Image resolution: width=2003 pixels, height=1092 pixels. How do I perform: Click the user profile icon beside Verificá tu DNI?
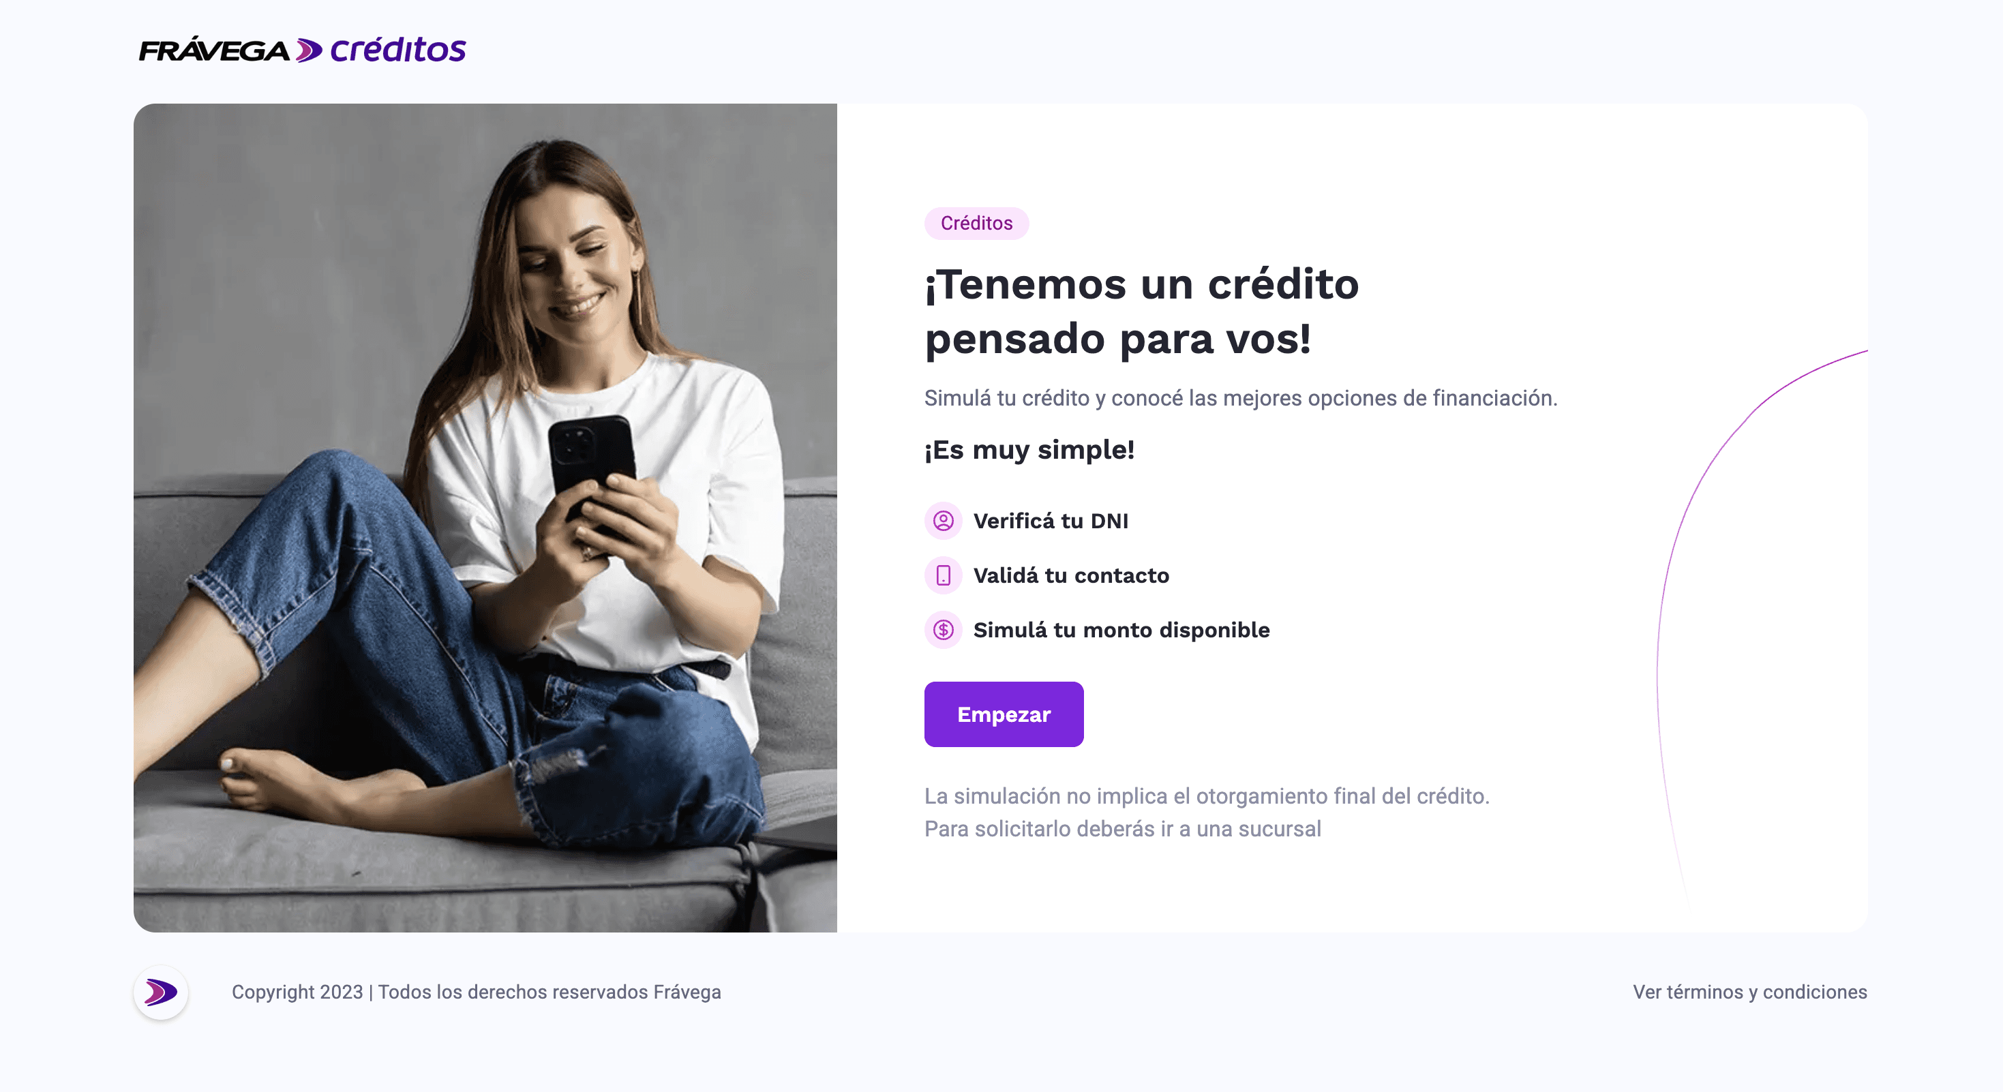(x=943, y=521)
